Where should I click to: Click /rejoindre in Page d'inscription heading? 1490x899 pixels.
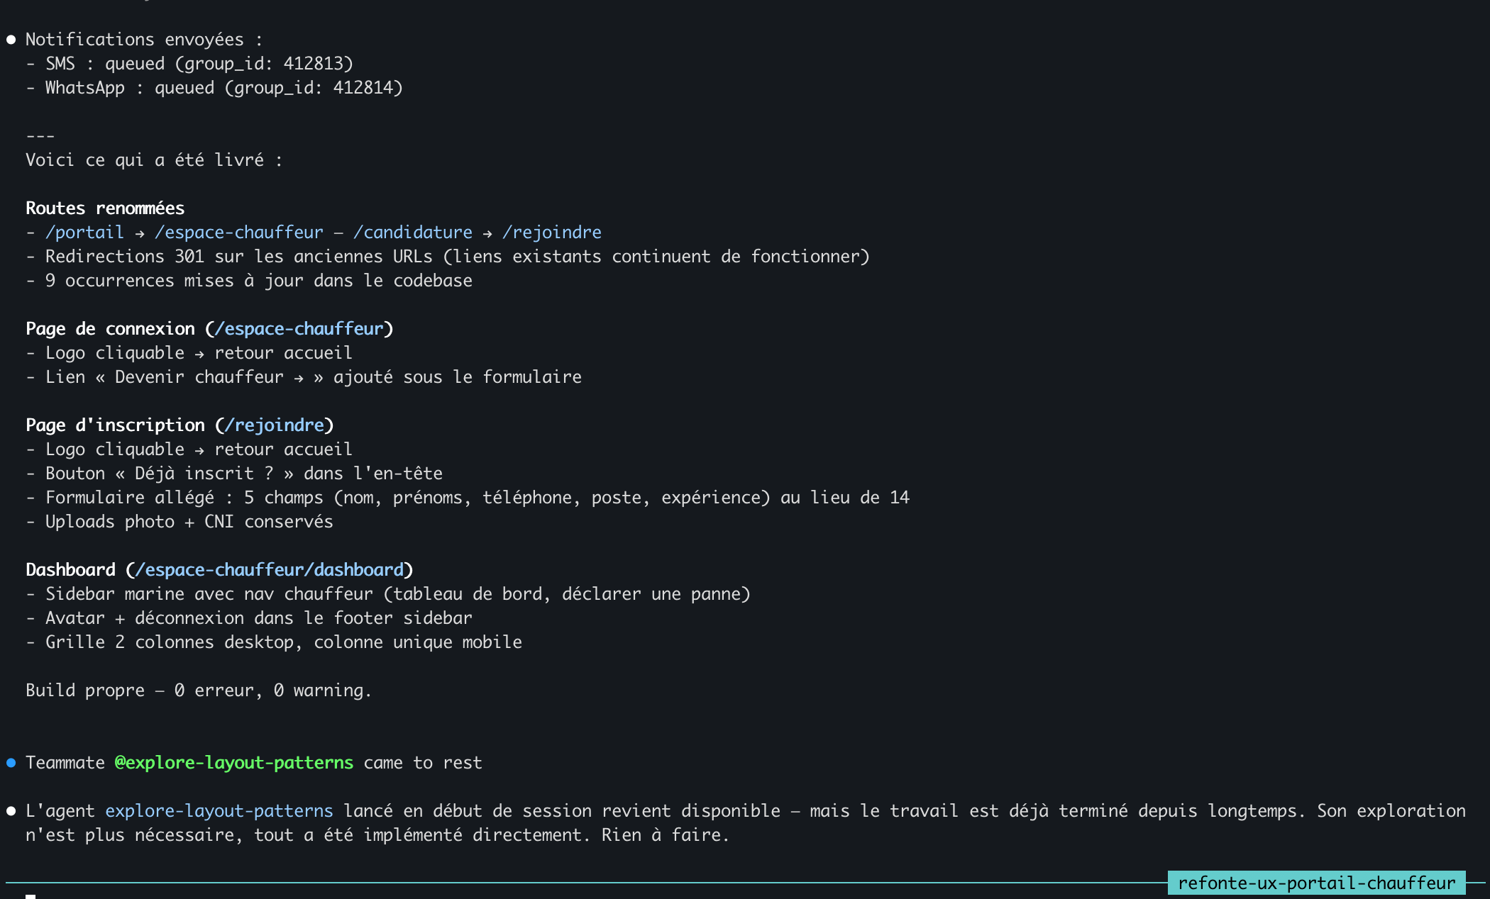click(274, 425)
